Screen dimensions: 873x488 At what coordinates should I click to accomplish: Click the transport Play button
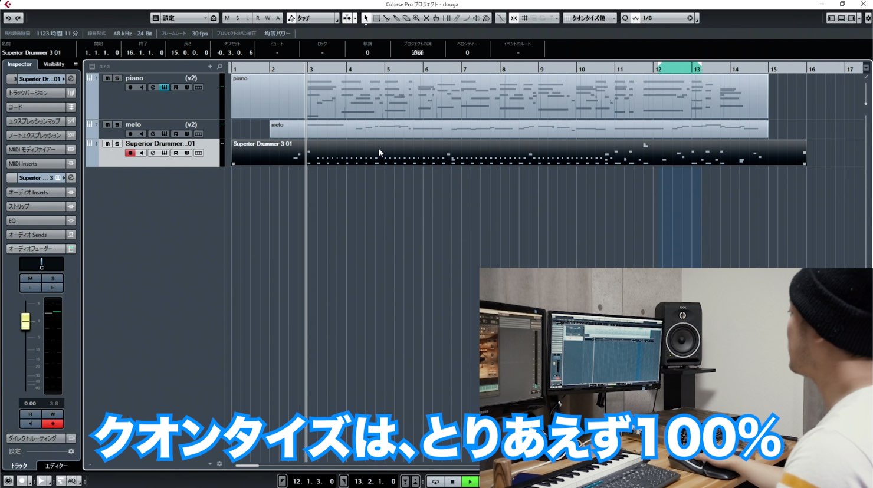tap(470, 482)
